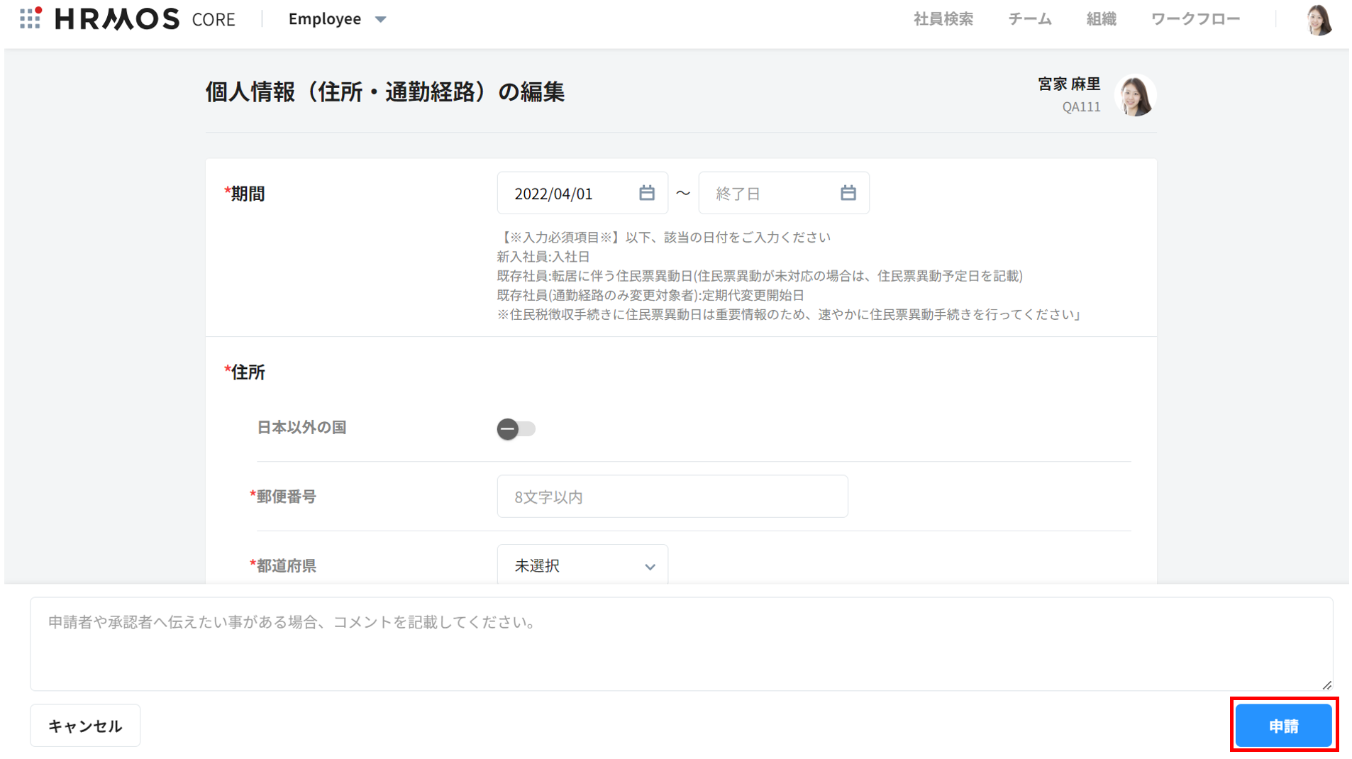The height and width of the screenshot is (759, 1352).
Task: Focus the 郵便番号 input field
Action: [672, 497]
